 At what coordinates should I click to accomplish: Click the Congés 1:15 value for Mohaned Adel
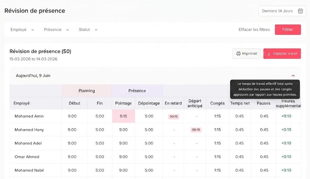(x=217, y=143)
